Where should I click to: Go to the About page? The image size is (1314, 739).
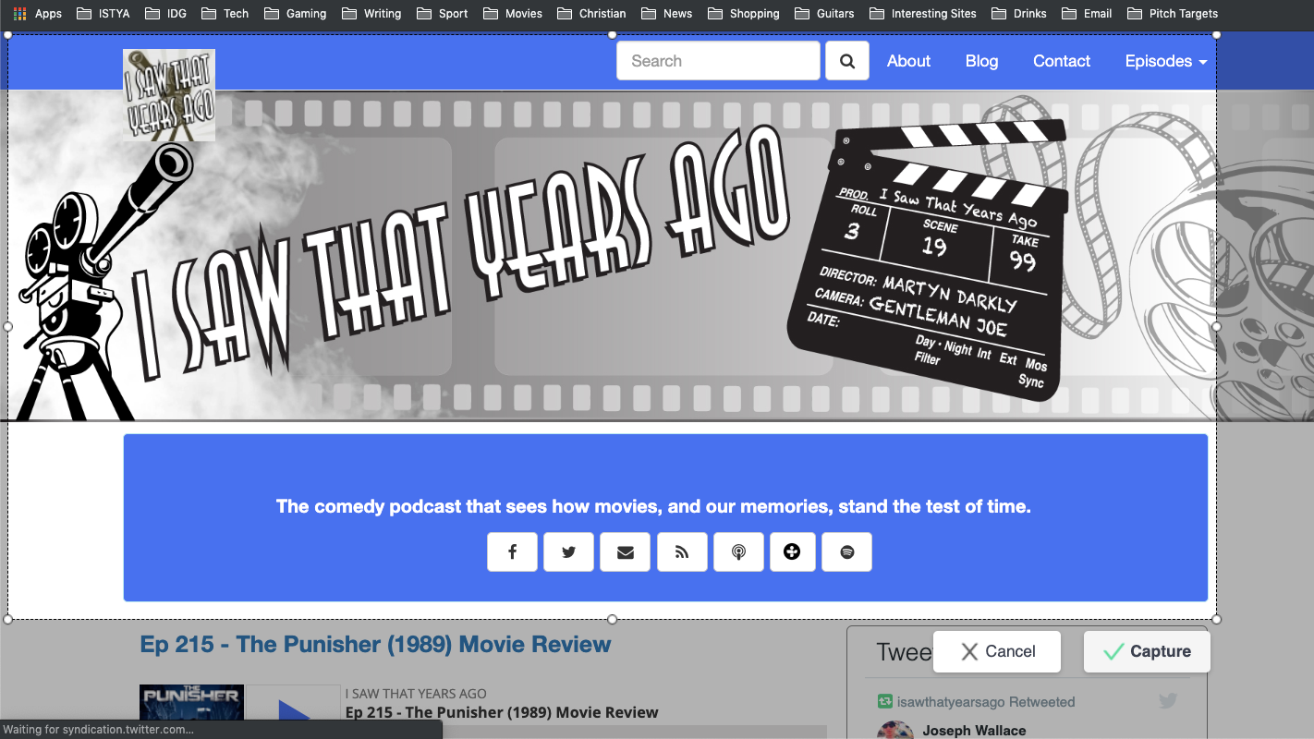pos(908,61)
